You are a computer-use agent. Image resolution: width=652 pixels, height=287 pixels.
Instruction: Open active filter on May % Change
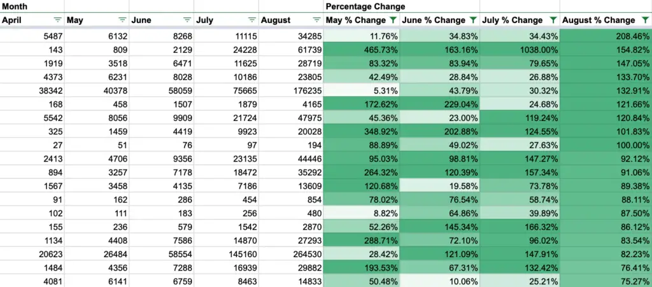[x=393, y=20]
